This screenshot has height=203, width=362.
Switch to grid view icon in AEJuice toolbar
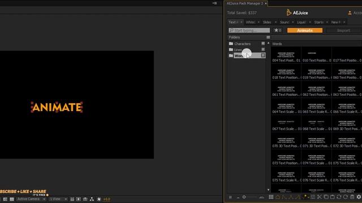pyautogui.click(x=271, y=197)
